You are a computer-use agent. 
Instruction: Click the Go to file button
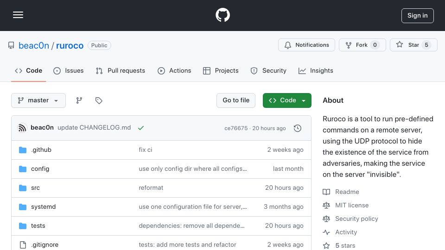click(236, 100)
